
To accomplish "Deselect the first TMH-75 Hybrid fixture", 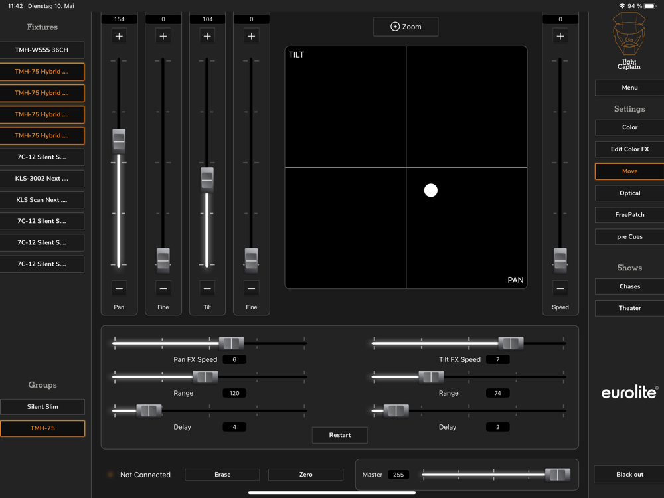I will click(x=41, y=72).
